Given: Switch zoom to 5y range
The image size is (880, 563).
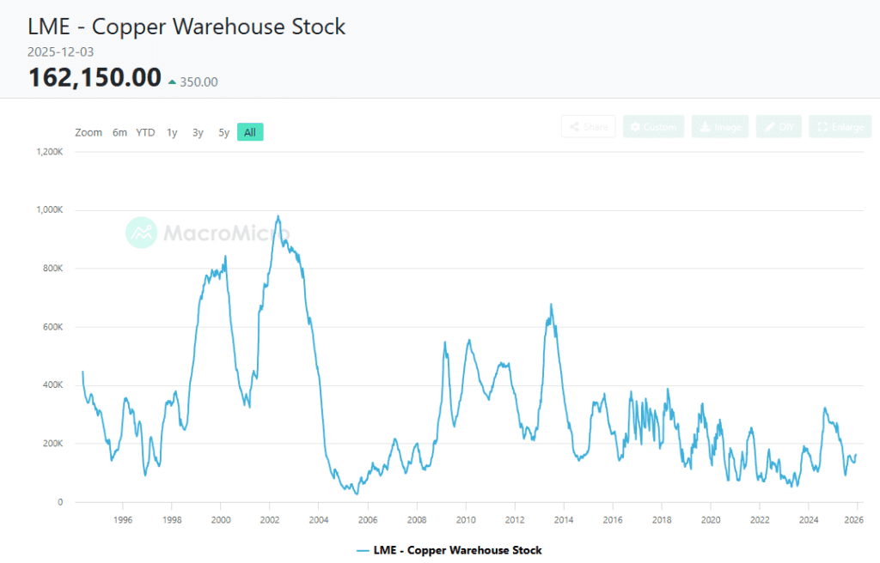Looking at the screenshot, I should point(223,132).
